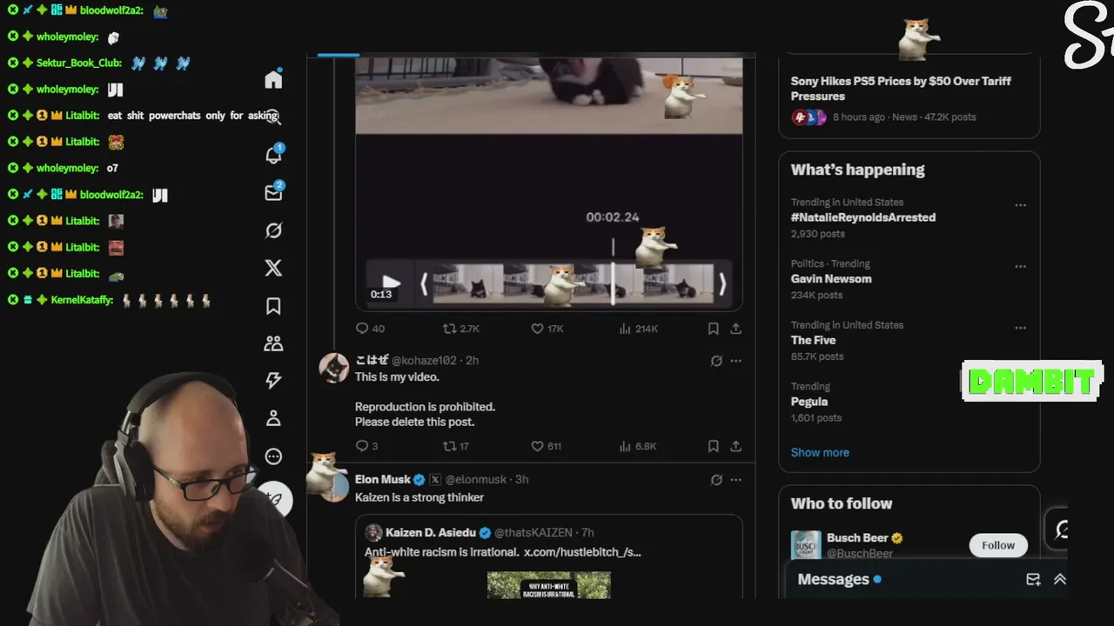Screen dimensions: 1114x626
Task: Open Gavin Newsom trending topic
Action: tap(831, 279)
